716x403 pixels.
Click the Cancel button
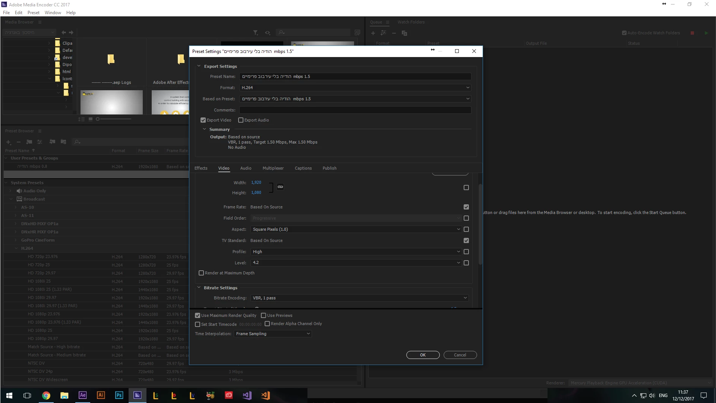pos(460,355)
